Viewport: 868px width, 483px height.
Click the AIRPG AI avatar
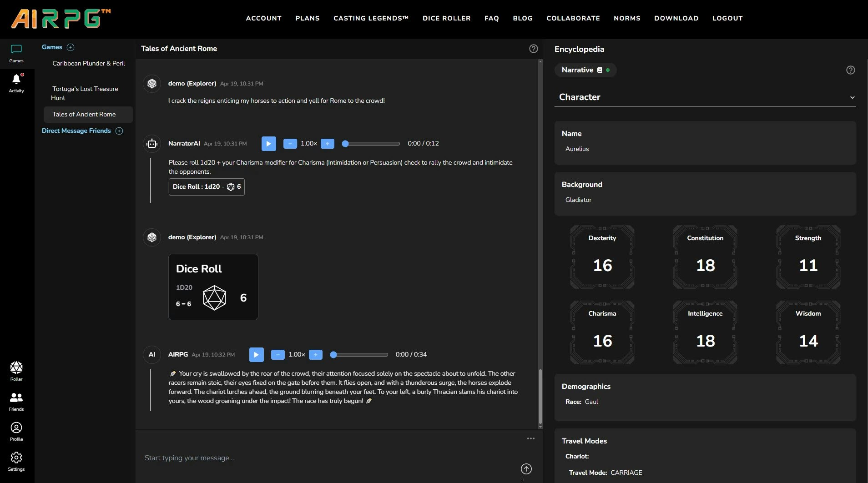(152, 355)
